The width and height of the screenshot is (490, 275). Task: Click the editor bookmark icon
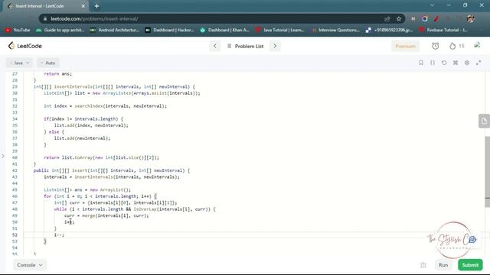(421, 63)
